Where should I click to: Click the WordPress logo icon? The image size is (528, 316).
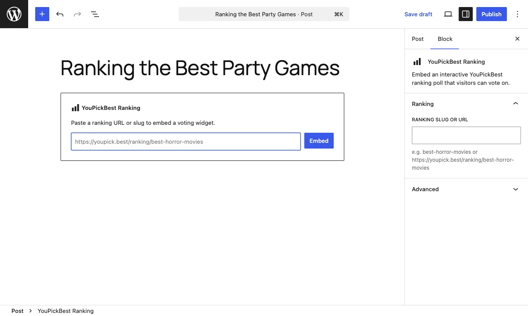tap(14, 14)
